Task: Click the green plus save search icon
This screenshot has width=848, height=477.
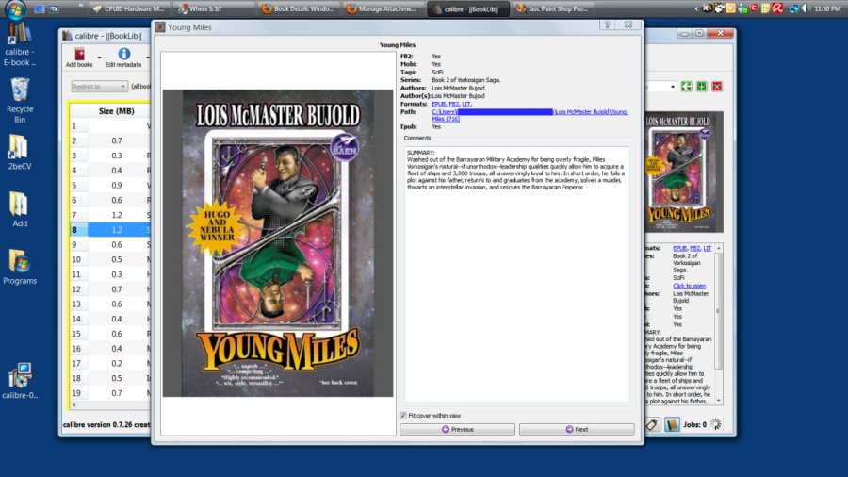Action: 701,87
